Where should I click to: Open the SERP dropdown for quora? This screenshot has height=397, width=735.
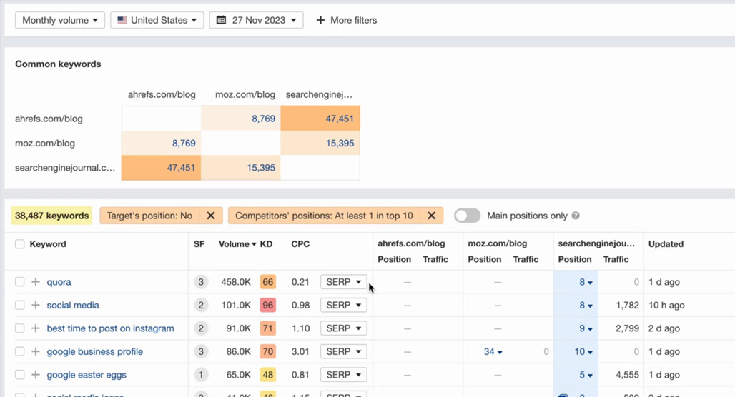(x=344, y=282)
